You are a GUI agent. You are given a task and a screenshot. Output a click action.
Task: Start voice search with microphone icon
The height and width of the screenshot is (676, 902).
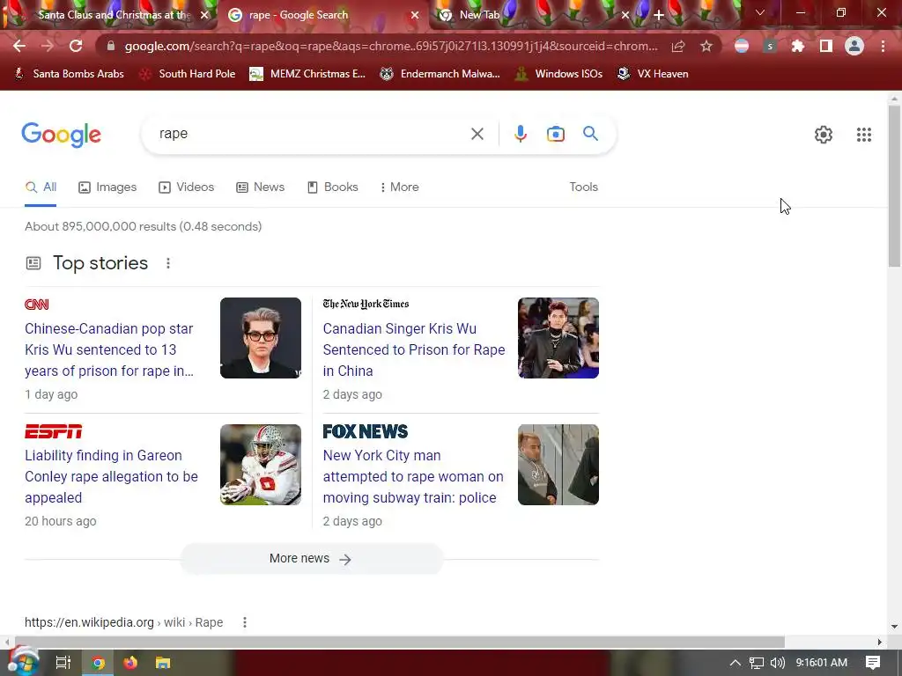tap(520, 134)
